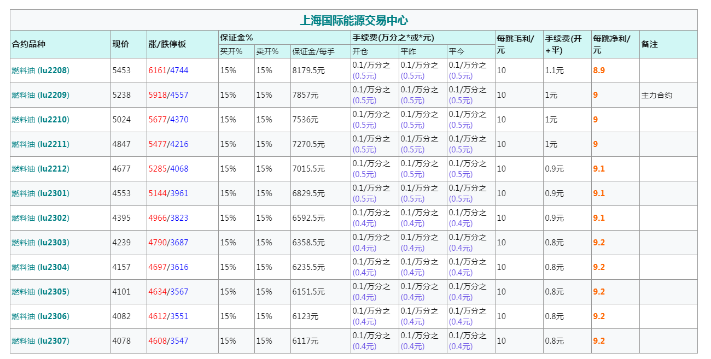Image resolution: width=711 pixels, height=359 pixels.
Task: Select the price 4078 for lu2307
Action: (x=122, y=341)
